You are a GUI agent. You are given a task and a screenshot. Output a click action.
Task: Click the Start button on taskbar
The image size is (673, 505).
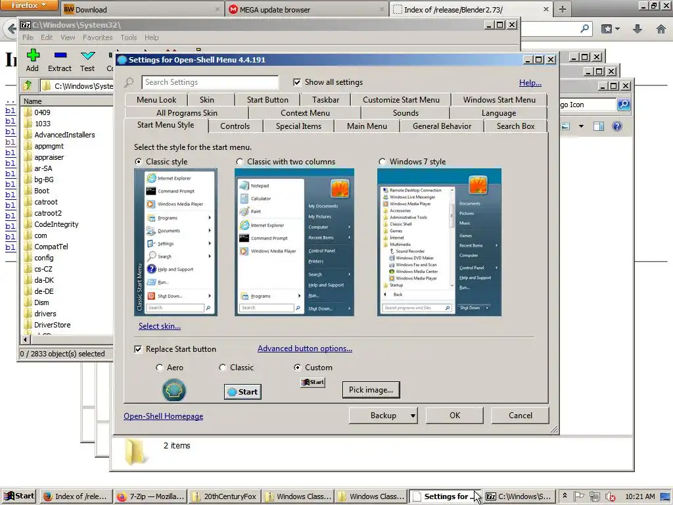click(x=19, y=496)
